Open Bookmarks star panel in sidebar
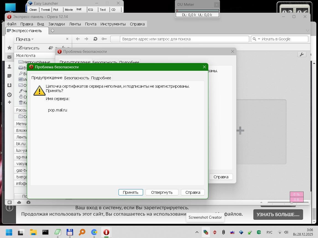 click(10, 48)
